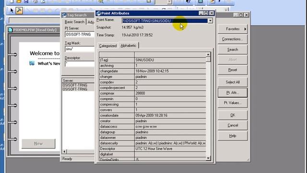Click the Tag Mask input field
Viewport: 307px width, 173px height.
(80, 49)
